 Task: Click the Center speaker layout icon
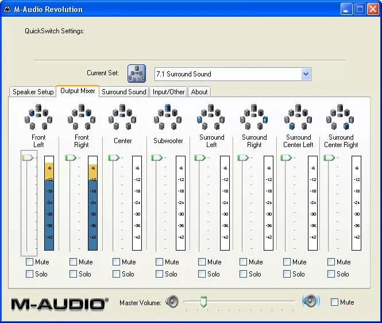[x=122, y=117]
